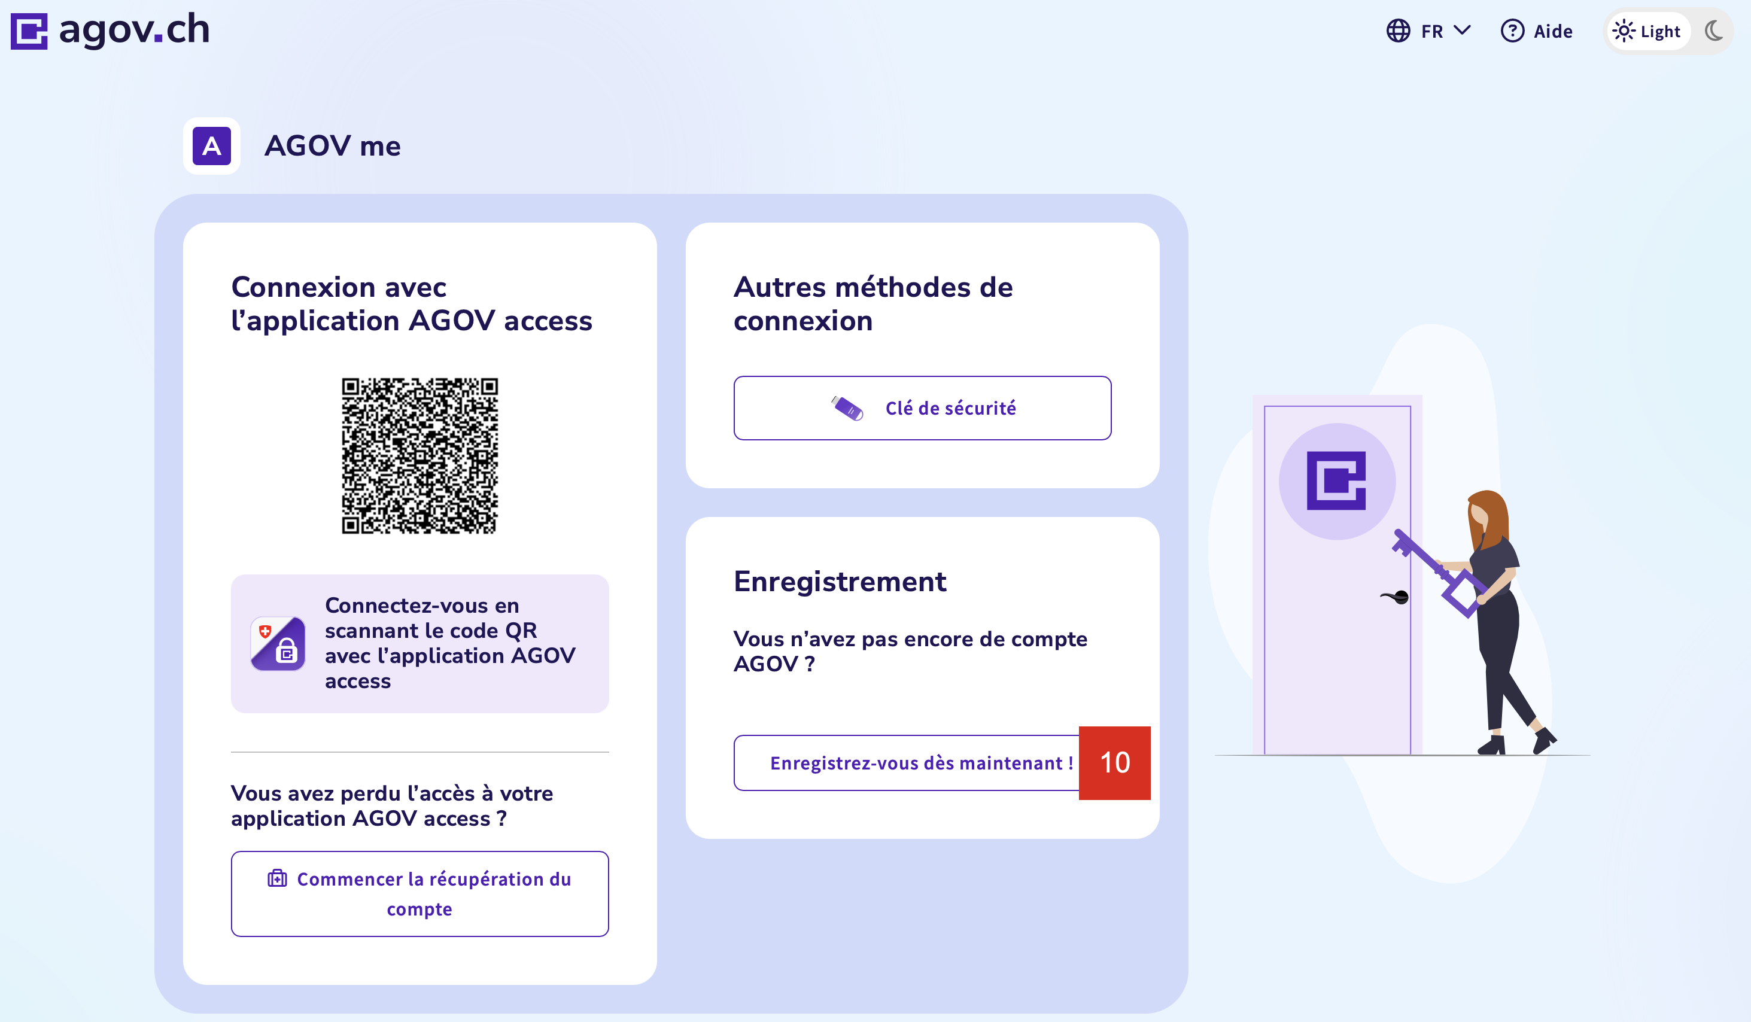Click the USB security key icon

(847, 409)
